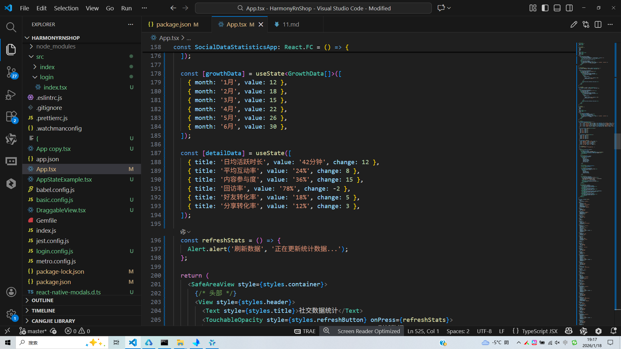This screenshot has width=621, height=349.
Task: Expand the node_modules folder
Action: [56, 47]
